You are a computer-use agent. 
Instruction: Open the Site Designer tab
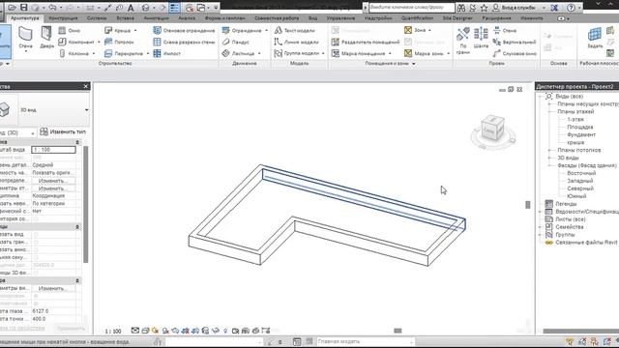[457, 18]
